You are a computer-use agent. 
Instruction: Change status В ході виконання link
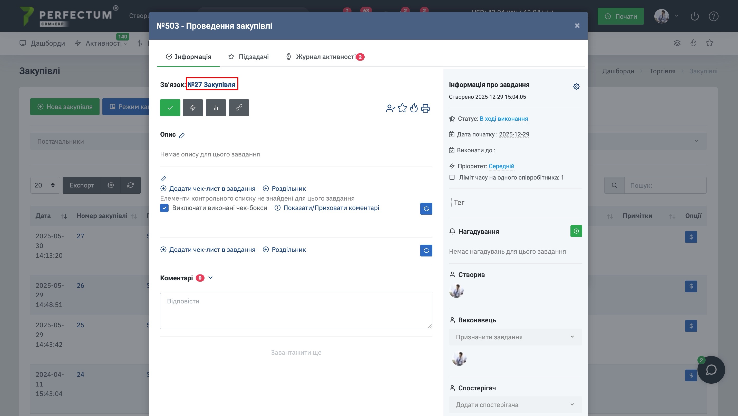tap(504, 119)
